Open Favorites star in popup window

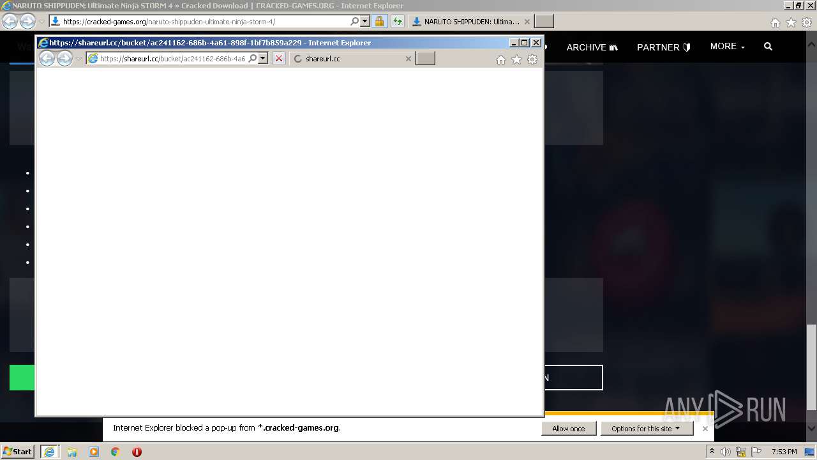516,59
